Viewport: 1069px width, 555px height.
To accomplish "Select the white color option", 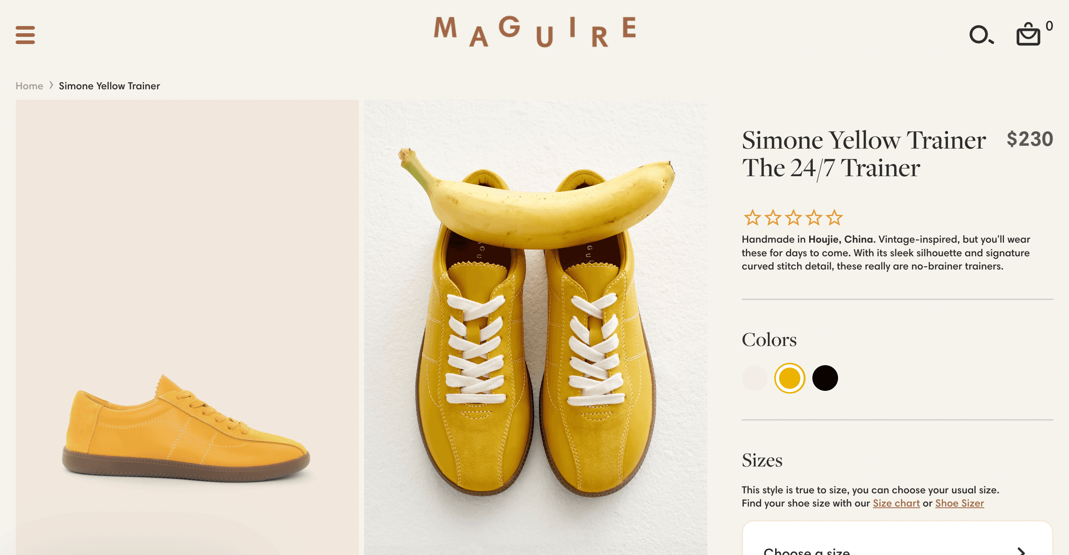I will [755, 378].
